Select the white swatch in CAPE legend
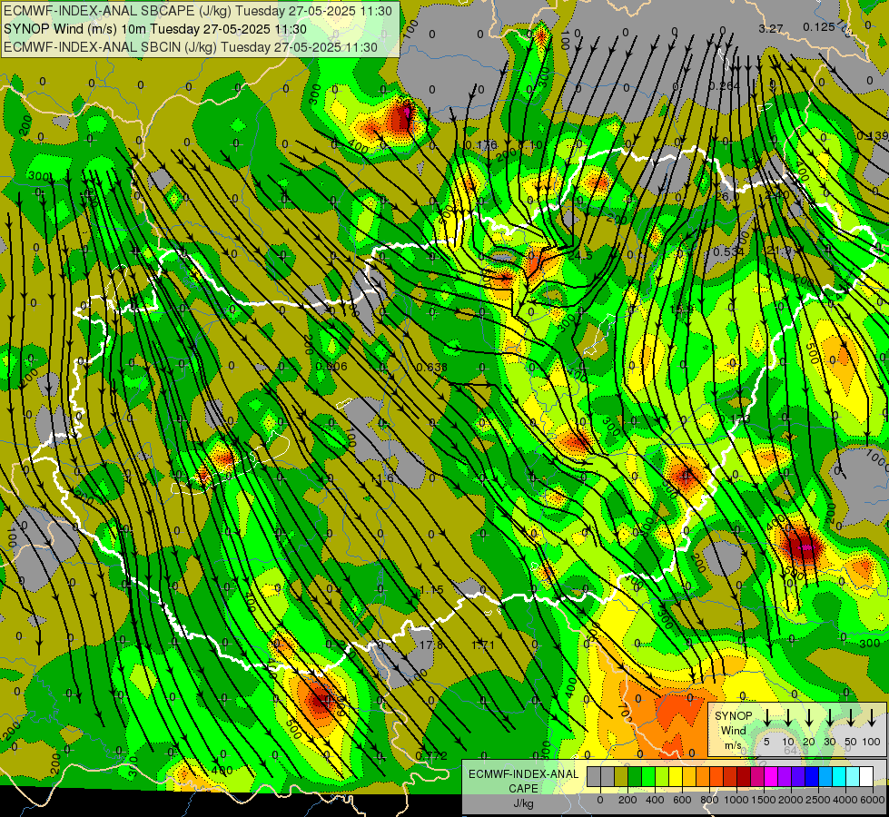 pos(867,777)
